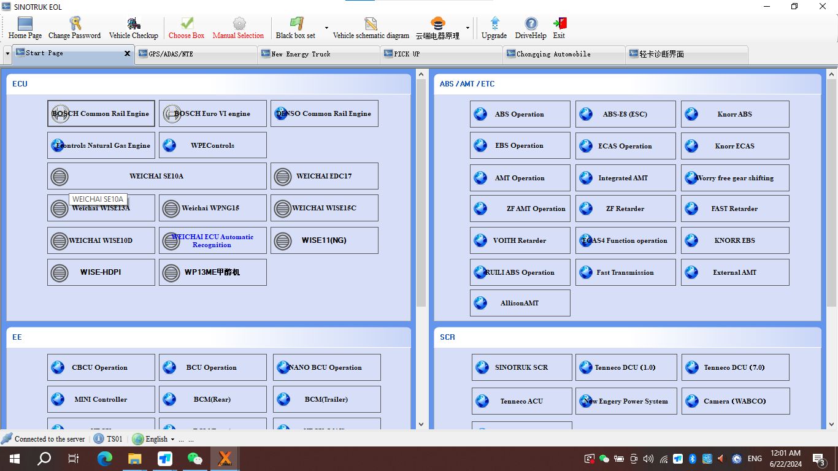Close the Start Page tab
This screenshot has height=471, width=838.
pyautogui.click(x=127, y=53)
